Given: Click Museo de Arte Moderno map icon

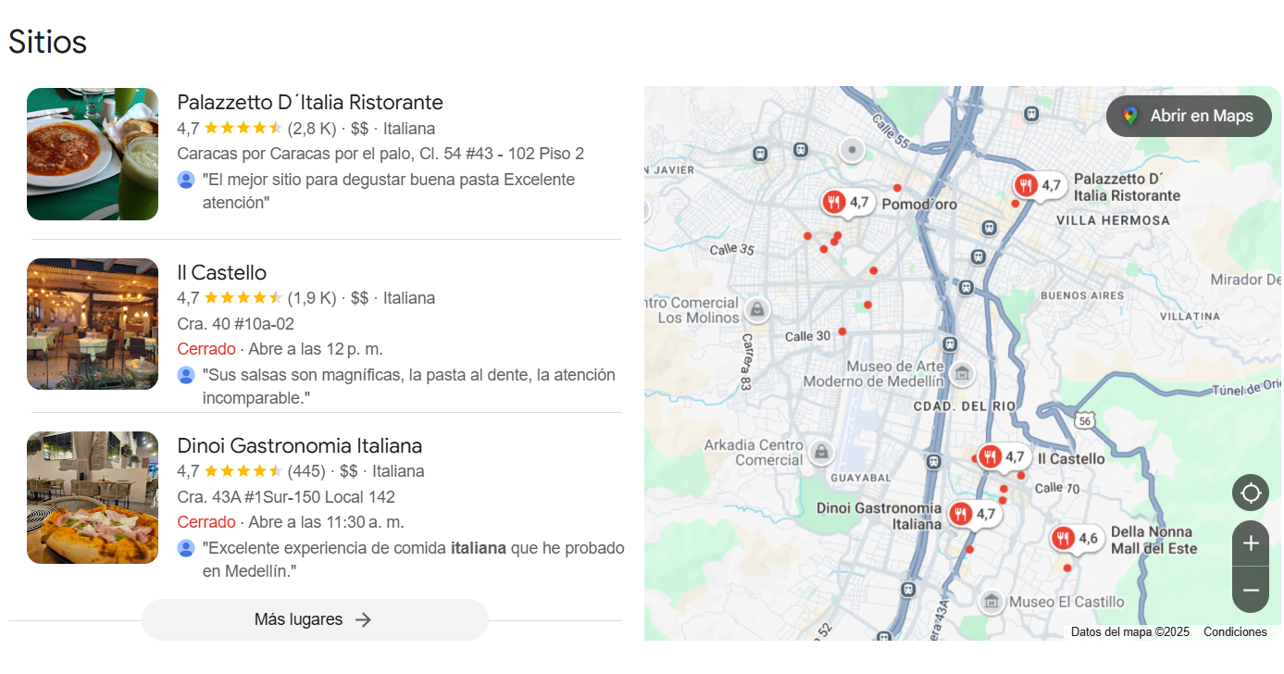Looking at the screenshot, I should click(962, 373).
